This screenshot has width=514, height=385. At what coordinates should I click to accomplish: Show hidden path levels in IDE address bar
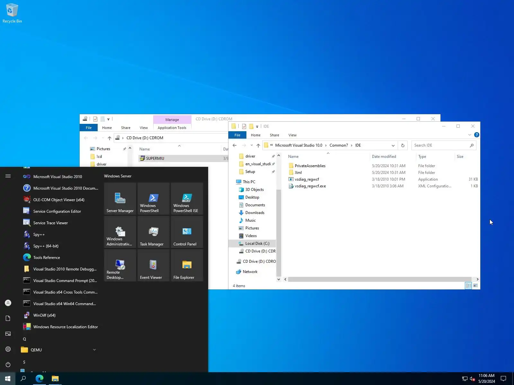click(271, 145)
